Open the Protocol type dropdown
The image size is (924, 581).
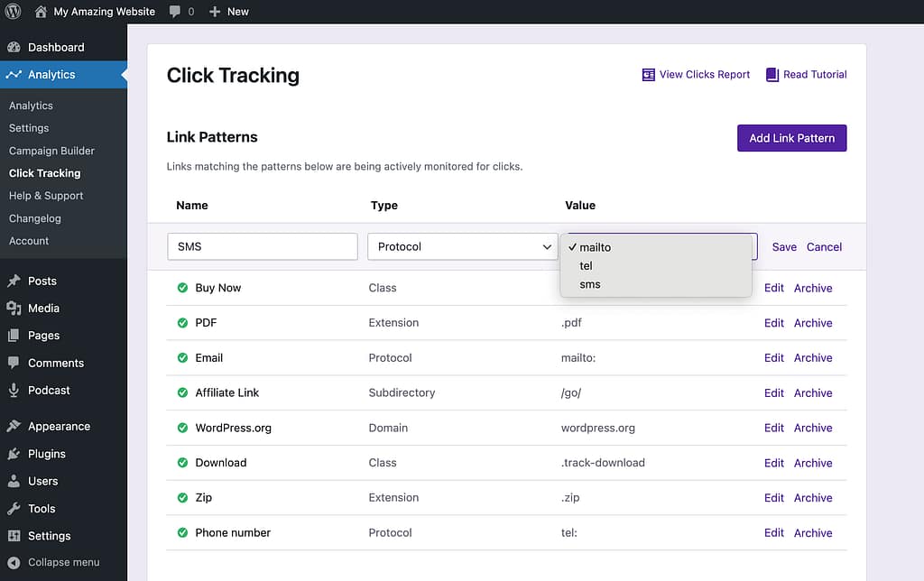click(x=462, y=246)
